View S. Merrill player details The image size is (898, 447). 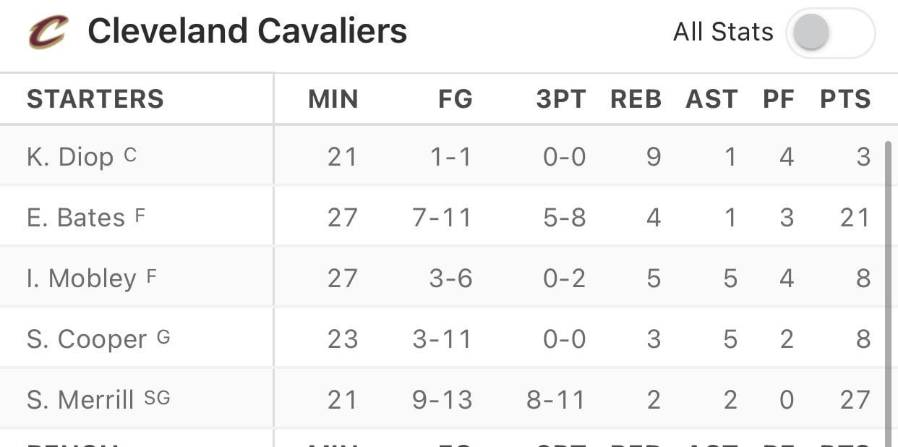pyautogui.click(x=80, y=399)
